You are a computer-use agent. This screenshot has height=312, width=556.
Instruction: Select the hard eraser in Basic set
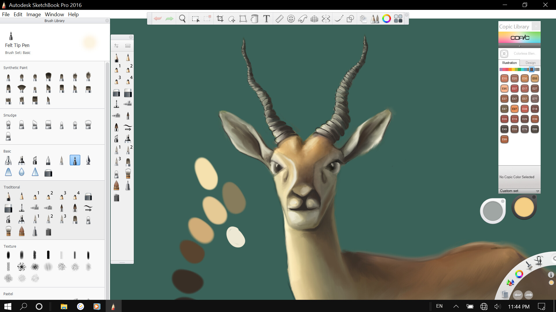pos(48,173)
